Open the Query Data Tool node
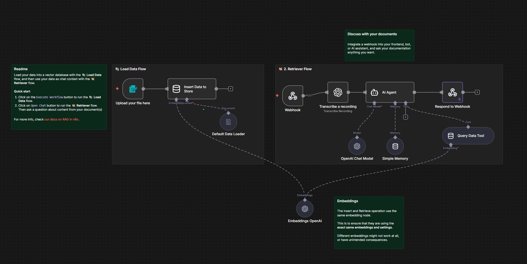The image size is (527, 264). [x=468, y=135]
